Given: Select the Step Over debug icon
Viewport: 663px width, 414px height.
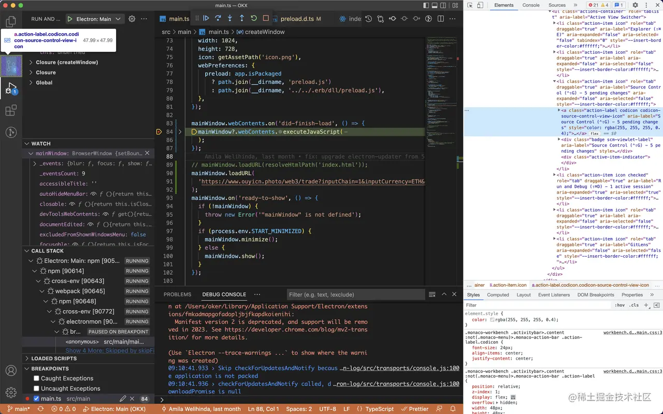Looking at the screenshot, I should tap(218, 18).
